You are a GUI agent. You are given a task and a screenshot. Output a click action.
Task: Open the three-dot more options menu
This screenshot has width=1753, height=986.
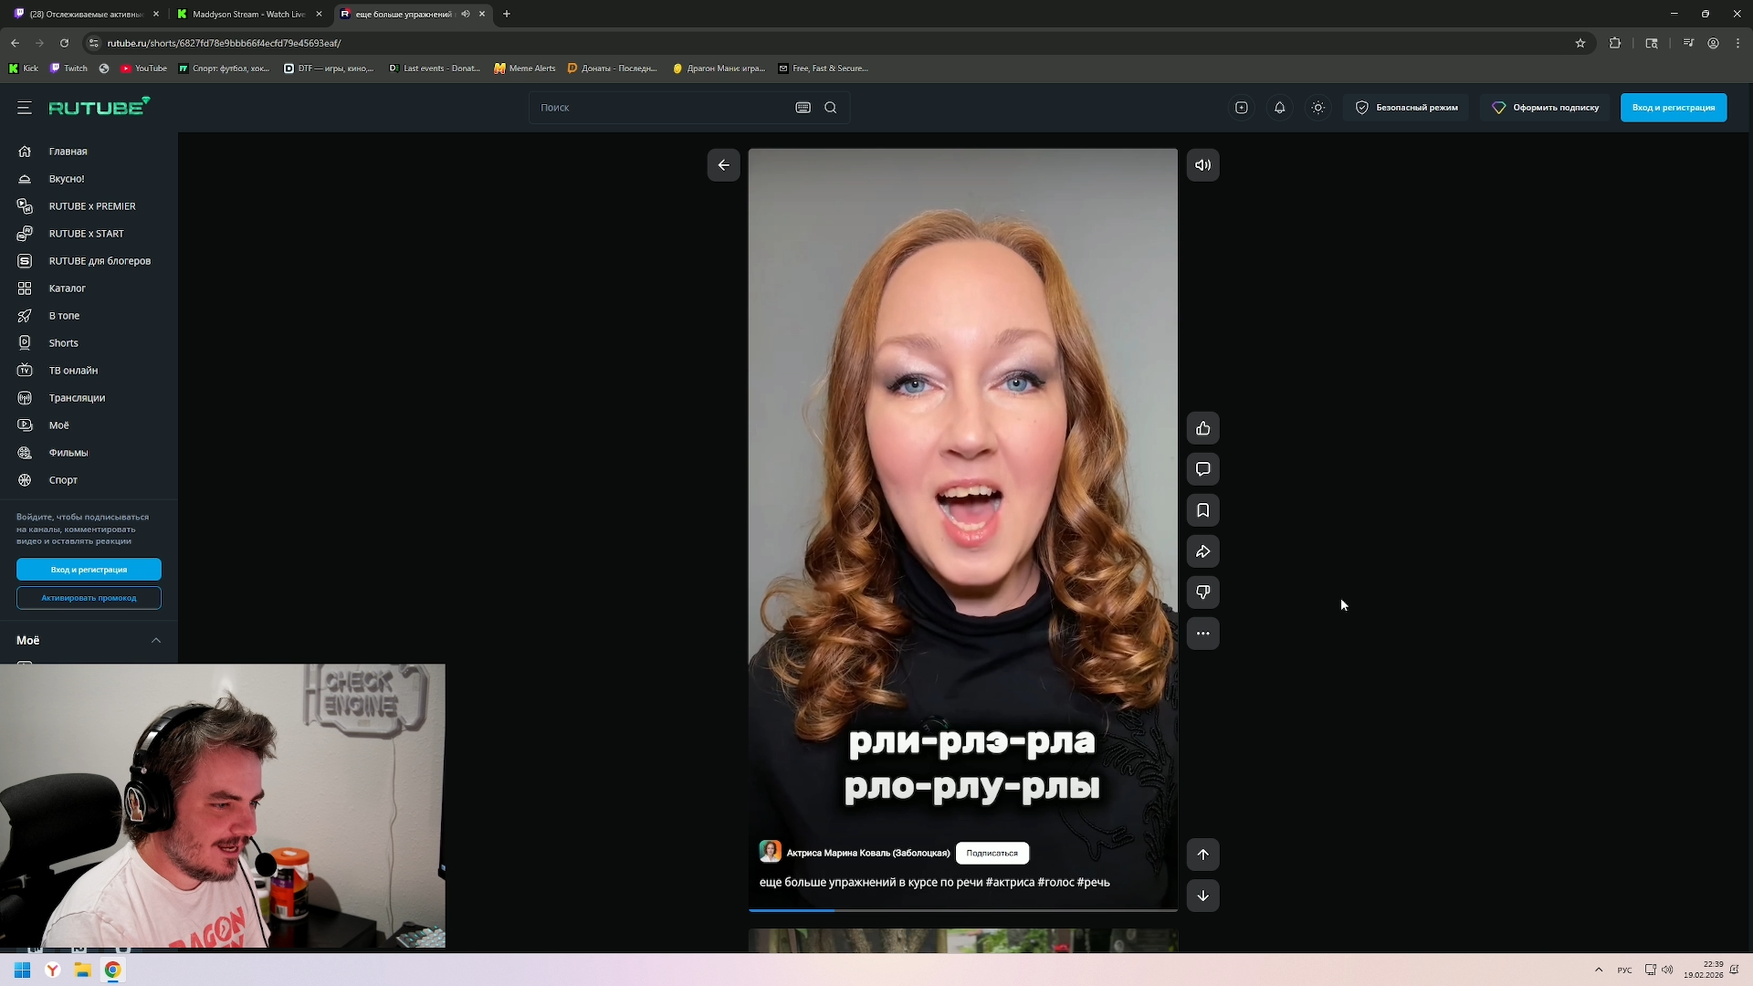click(1202, 634)
